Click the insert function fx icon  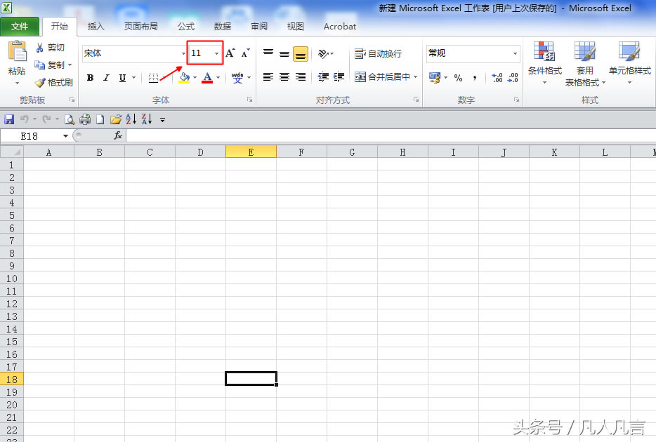coord(118,135)
